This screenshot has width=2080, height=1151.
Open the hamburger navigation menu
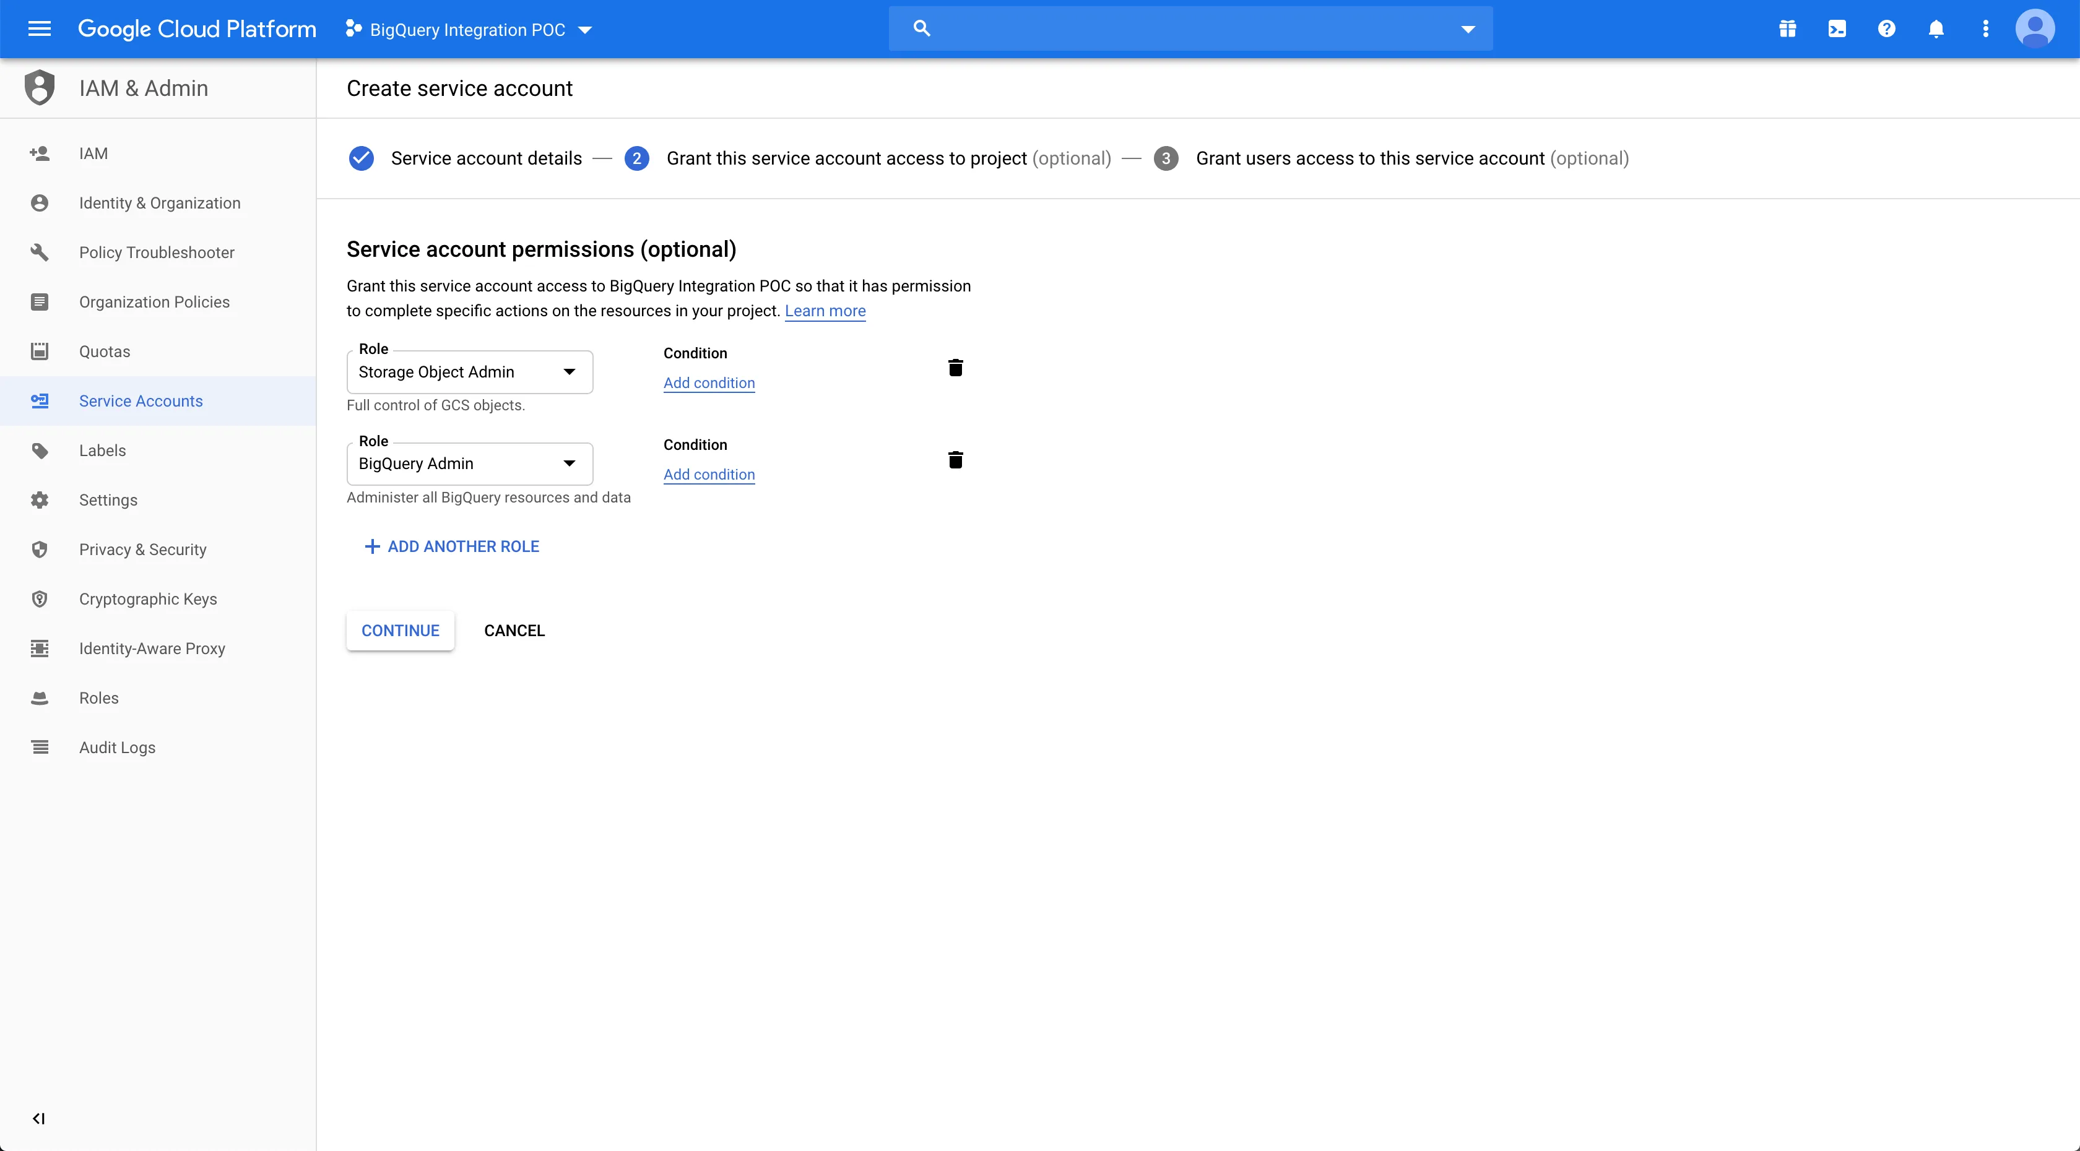tap(39, 29)
